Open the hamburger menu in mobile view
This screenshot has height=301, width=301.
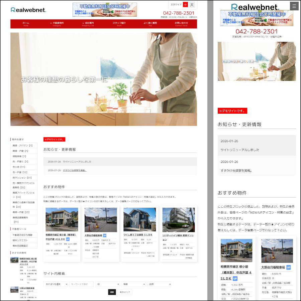coord(294,6)
